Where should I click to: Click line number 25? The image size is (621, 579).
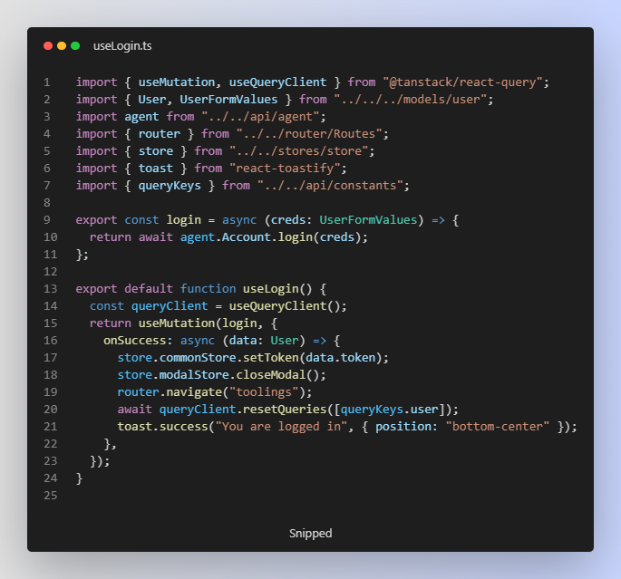point(50,496)
